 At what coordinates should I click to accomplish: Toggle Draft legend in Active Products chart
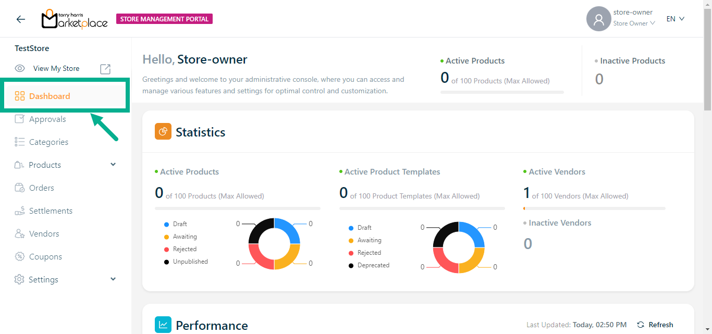(179, 224)
